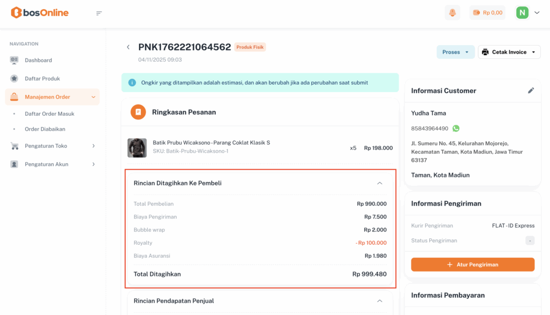Collapse Rincian Ditagihkan Ke Pembeli section
Image resolution: width=550 pixels, height=315 pixels.
pos(380,183)
